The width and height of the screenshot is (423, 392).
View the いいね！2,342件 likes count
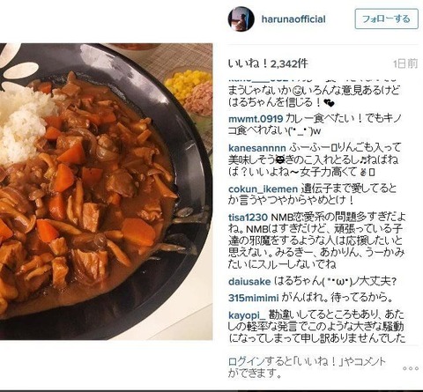[x=268, y=63]
